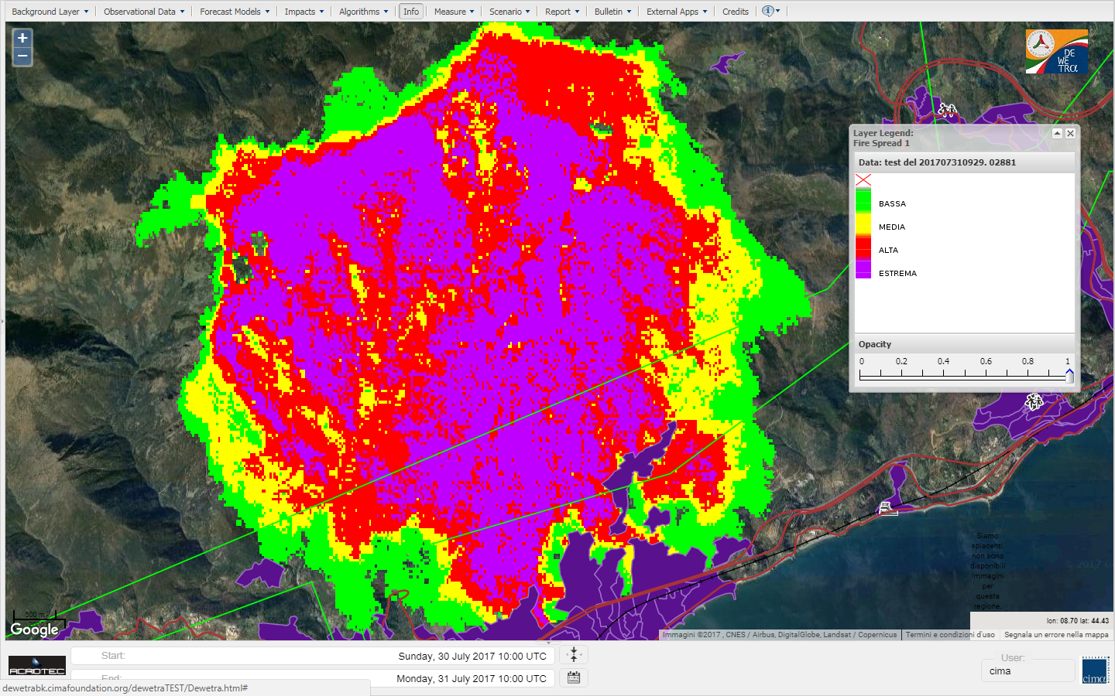Click the CIMA foundation logo
This screenshot has width=1115, height=696.
pos(1095,670)
